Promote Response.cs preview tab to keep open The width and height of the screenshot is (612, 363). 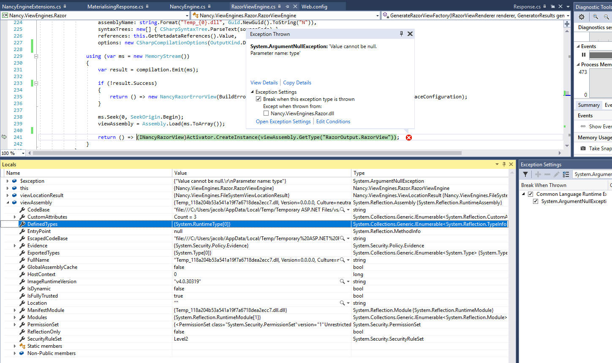[x=552, y=7]
